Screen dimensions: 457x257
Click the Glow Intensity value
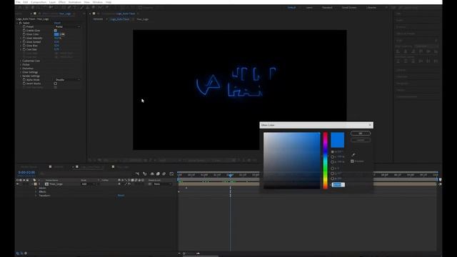[x=58, y=38]
